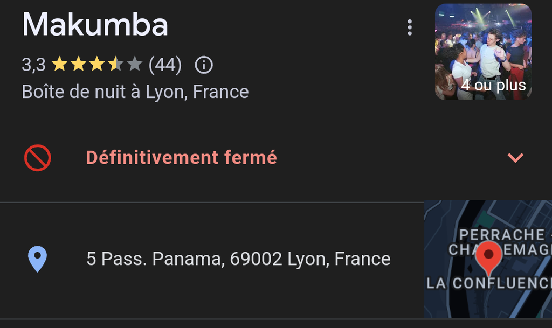Open the (44) reviews count

pyautogui.click(x=165, y=66)
